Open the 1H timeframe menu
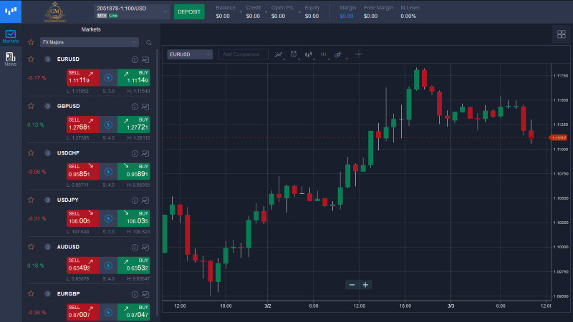Screen dimensions: 573x322 [x=324, y=54]
